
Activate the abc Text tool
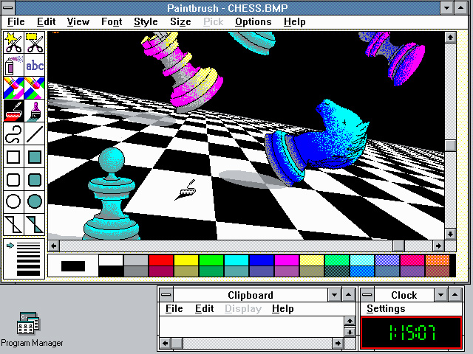tap(35, 66)
